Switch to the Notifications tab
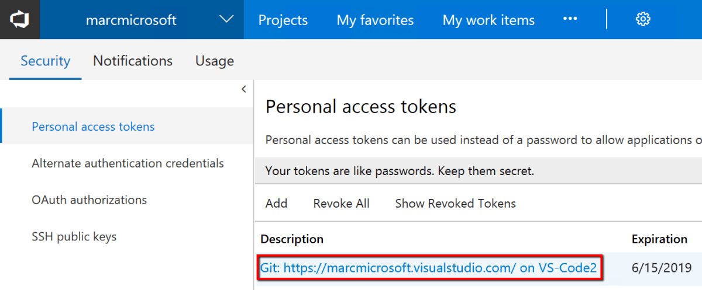This screenshot has height=290, width=702. [133, 61]
